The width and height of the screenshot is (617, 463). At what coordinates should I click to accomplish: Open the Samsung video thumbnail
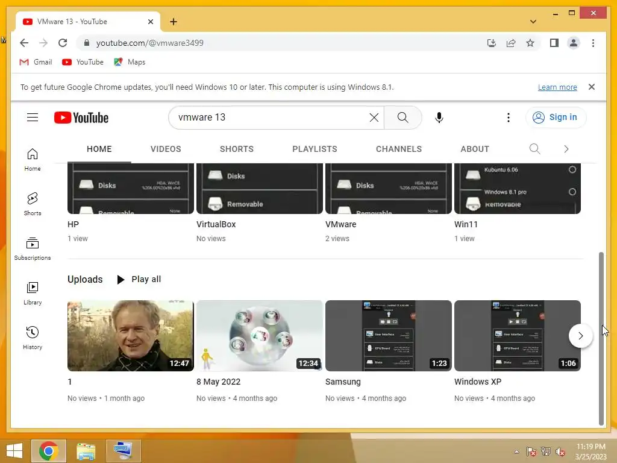coord(389,336)
